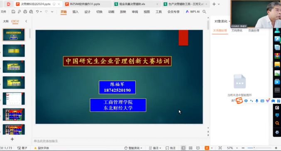Toggle normal view icon in status bar
Viewport: 281px width, 151px height.
click(x=183, y=148)
